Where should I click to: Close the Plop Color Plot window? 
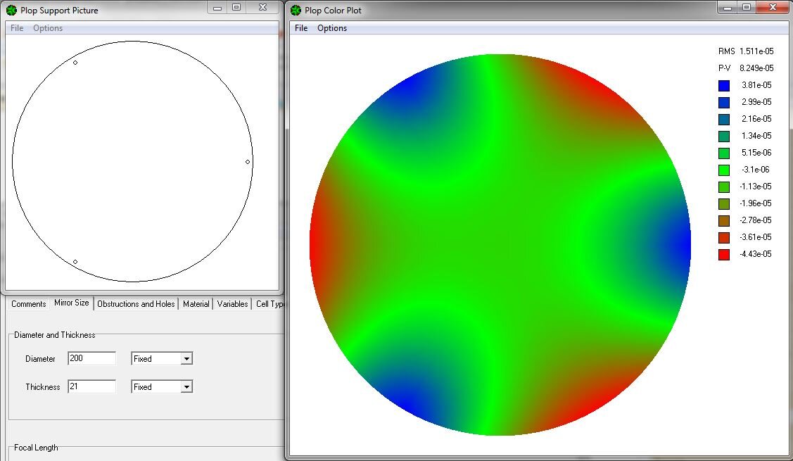(x=773, y=7)
